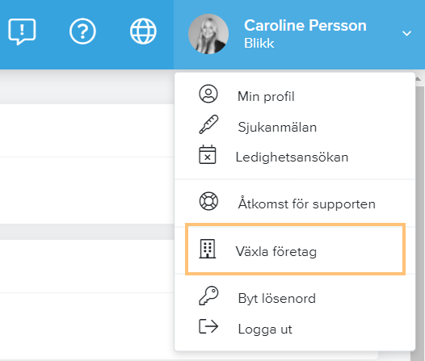This screenshot has width=425, height=361.
Task: Click Caroline Persson's profile avatar
Action: 208,34
